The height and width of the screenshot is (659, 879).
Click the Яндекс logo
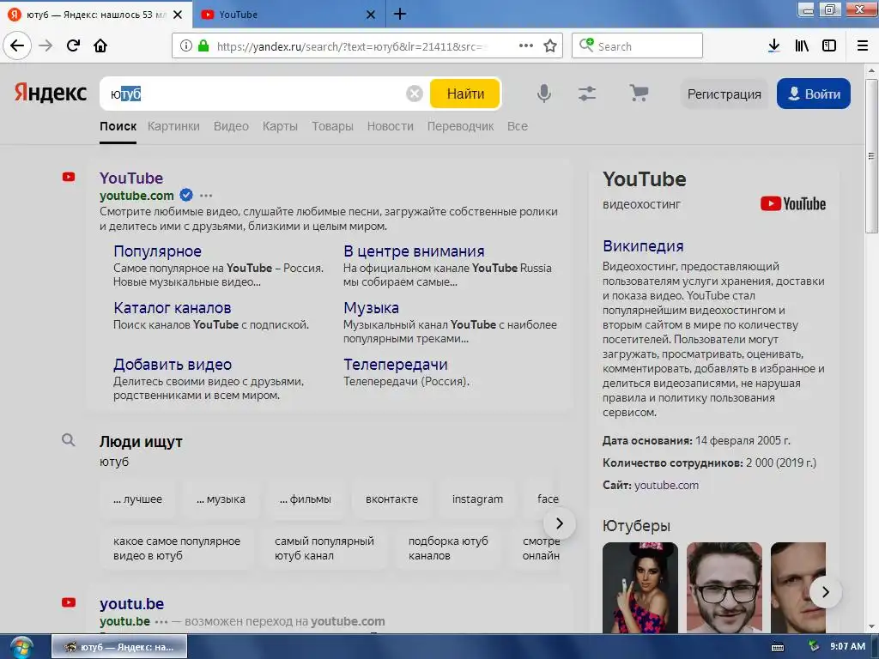pyautogui.click(x=51, y=93)
